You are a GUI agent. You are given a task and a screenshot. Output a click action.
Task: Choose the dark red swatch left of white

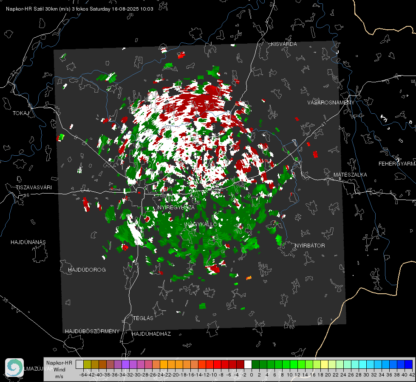pyautogui.click(x=240, y=364)
